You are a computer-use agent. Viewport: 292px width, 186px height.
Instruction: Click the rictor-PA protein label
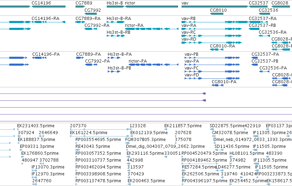pyautogui.click(x=138, y=61)
